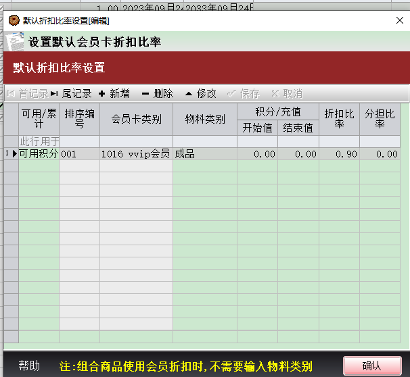Click the 会员卡类别 column header
This screenshot has height=377, width=410.
(x=136, y=119)
